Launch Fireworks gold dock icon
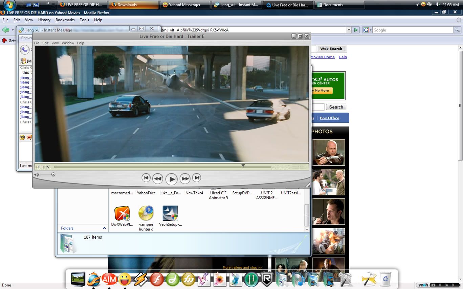Screen dimensions: 463x289 click(188, 279)
